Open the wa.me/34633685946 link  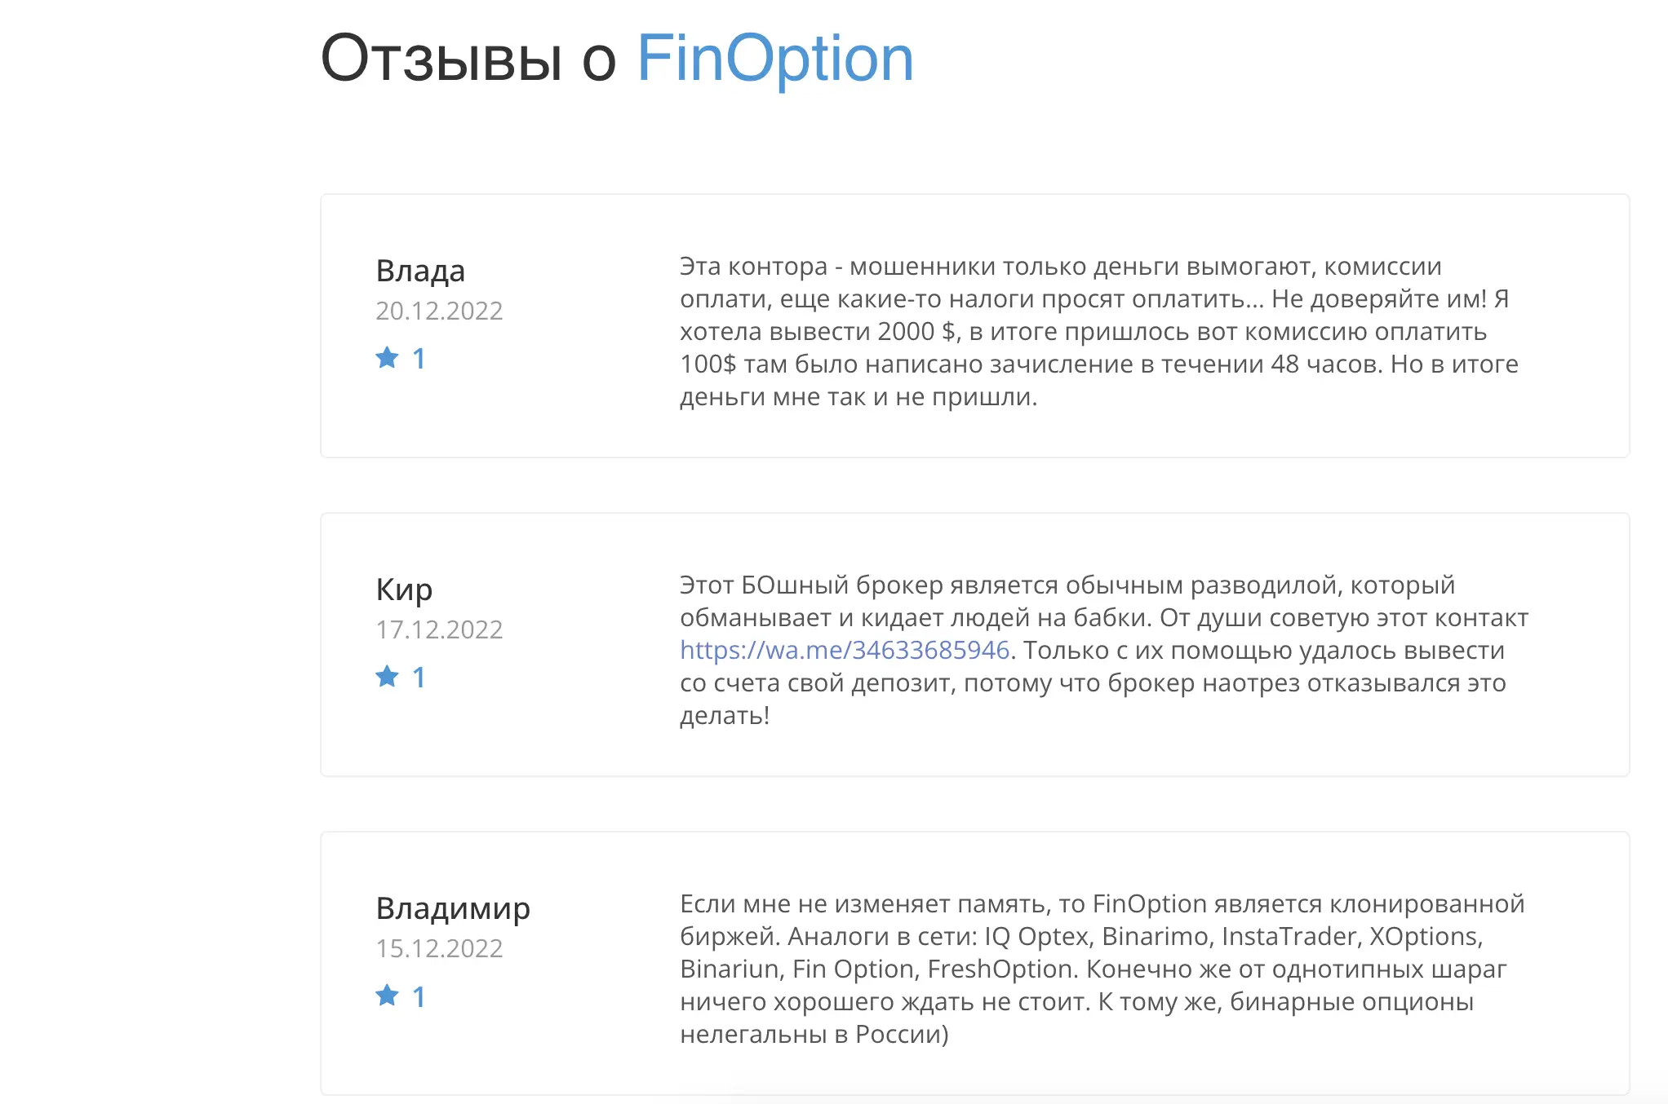845,650
